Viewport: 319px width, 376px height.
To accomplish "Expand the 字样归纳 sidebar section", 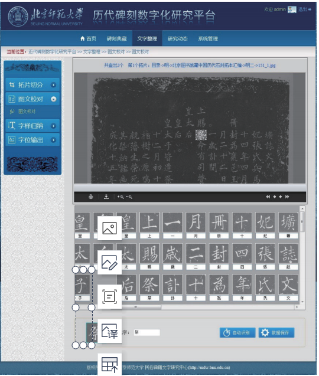I will (53, 126).
